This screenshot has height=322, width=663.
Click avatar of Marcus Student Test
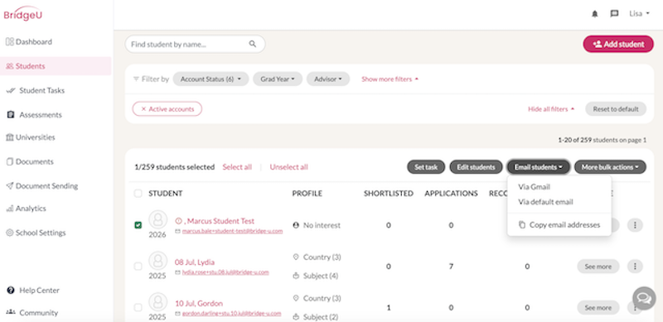158,219
